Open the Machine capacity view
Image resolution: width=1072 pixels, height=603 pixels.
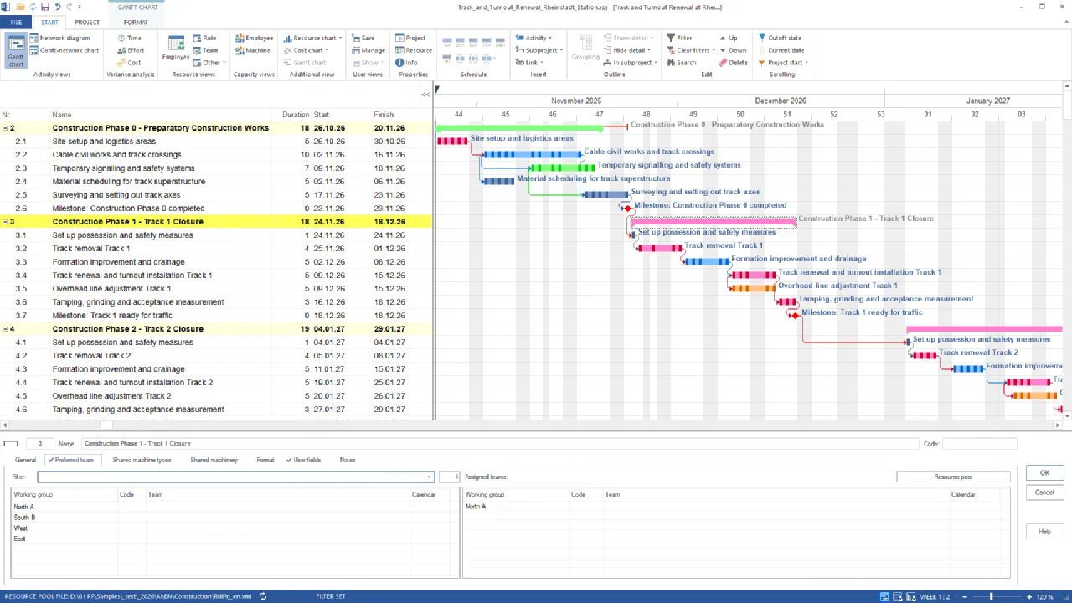pos(252,50)
